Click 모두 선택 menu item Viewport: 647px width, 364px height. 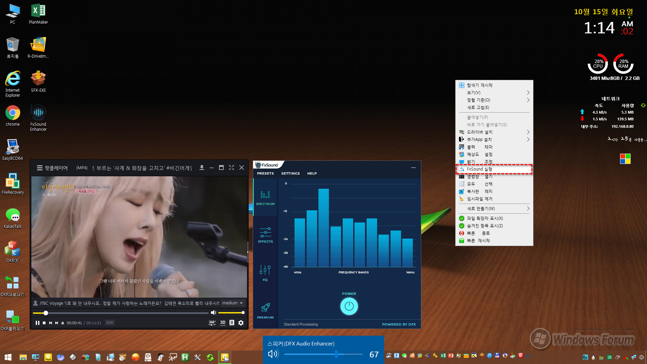pos(494,184)
